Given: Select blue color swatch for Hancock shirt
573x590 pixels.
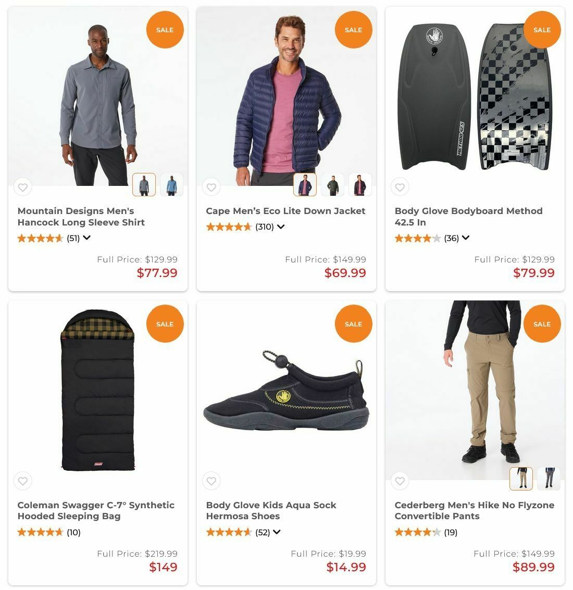Looking at the screenshot, I should 171,185.
